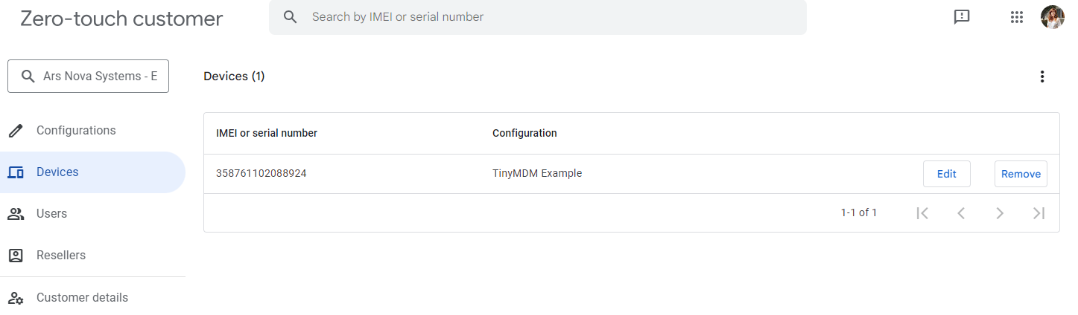Open the Ars Nova Systems account selector

pyautogui.click(x=89, y=77)
